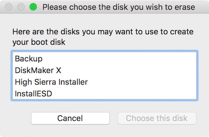This screenshot has width=209, height=137.
Task: Choose DiskMaker X from the disk list
Action: 38,70
